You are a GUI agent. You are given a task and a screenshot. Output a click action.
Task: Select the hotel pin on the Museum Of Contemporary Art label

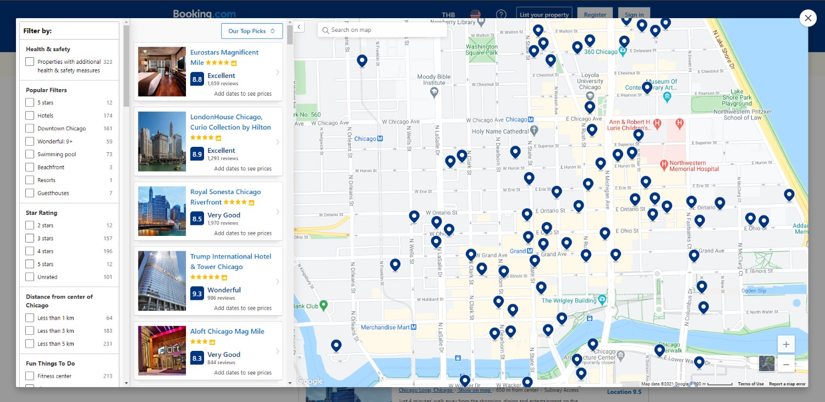tap(647, 87)
